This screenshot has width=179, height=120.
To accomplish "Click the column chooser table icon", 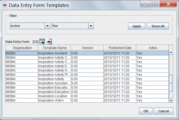I will [42, 41].
